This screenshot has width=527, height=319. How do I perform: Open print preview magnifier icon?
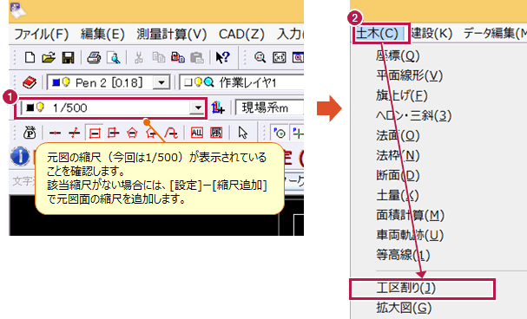[x=114, y=58]
